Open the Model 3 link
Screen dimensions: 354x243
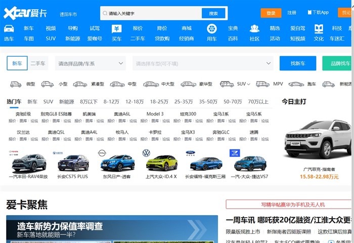click(x=155, y=114)
